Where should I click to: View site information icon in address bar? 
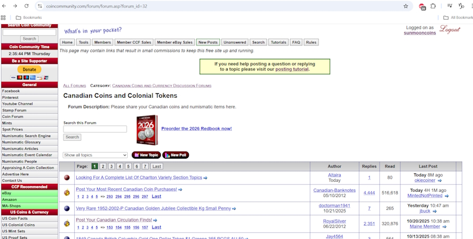[40, 6]
